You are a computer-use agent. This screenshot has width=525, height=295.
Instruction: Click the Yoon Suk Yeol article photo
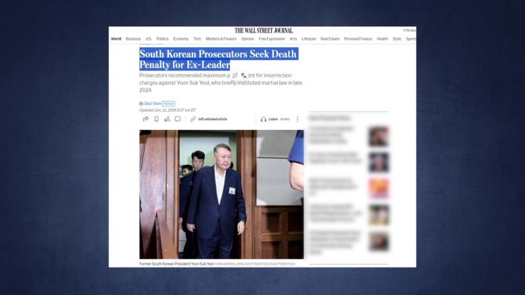221,194
